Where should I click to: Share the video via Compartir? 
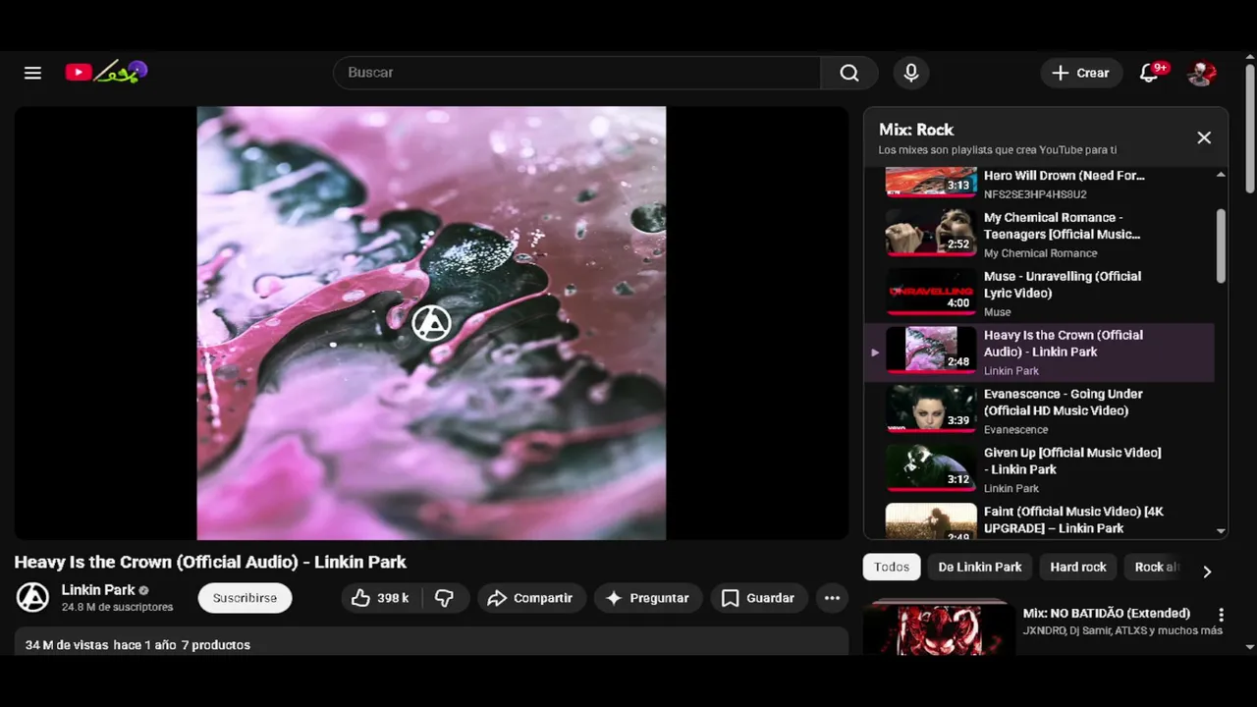531,597
